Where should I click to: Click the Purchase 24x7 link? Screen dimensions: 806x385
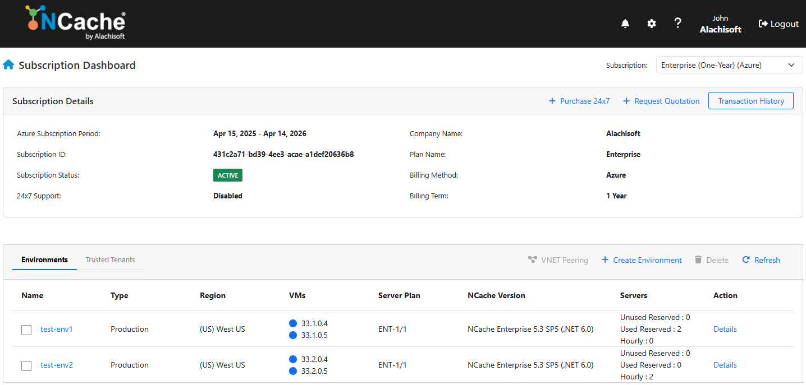coord(585,101)
